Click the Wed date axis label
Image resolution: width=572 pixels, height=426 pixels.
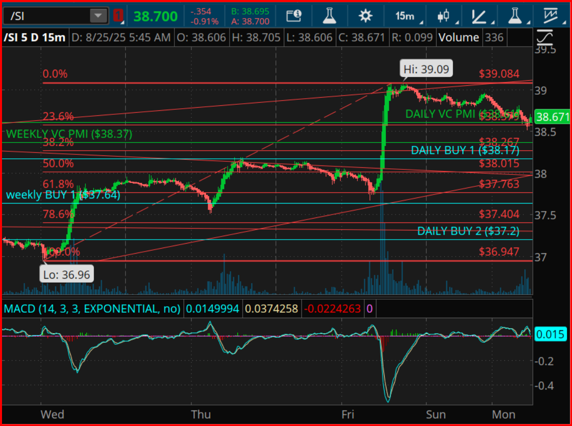(53, 414)
